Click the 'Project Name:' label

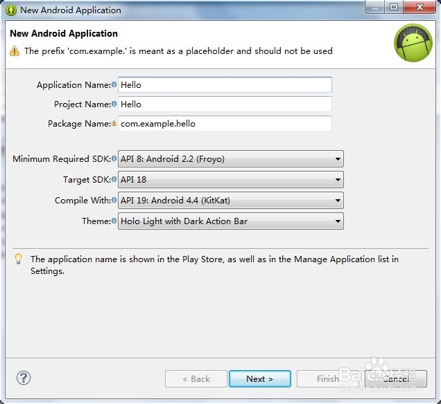[83, 104]
